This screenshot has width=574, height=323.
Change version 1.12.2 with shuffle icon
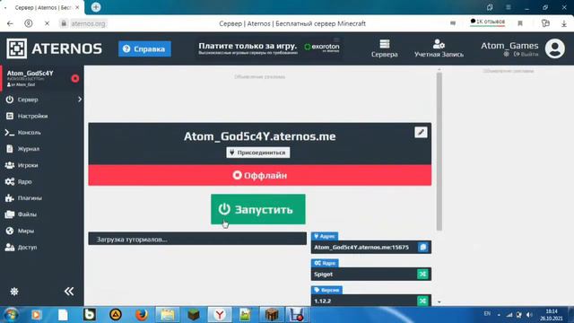[422, 301]
